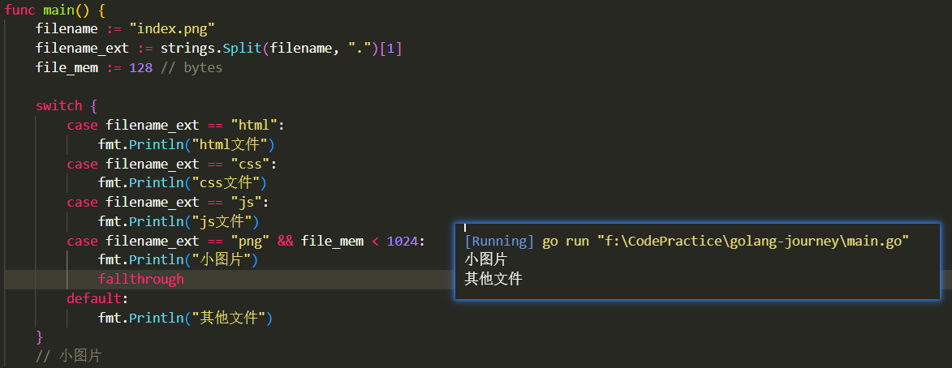Screen dimensions: 952x368
Task: Click the "css文件" string in Println
Action: pyautogui.click(x=227, y=182)
